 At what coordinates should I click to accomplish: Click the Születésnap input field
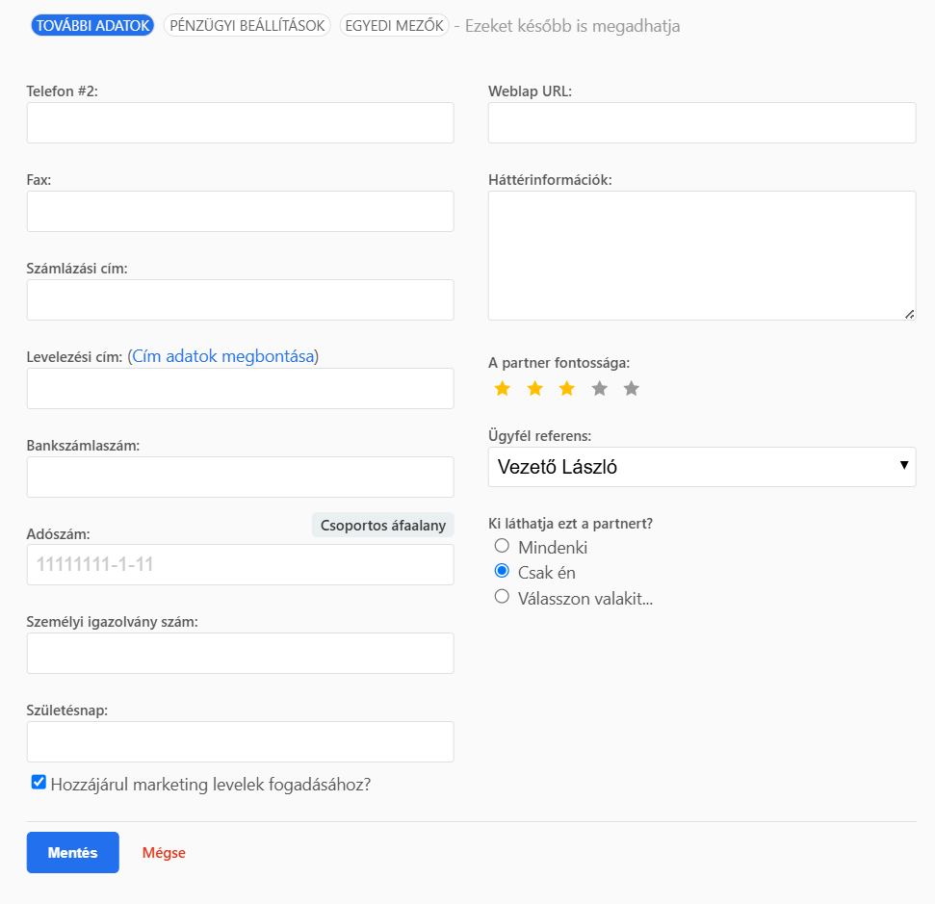pyautogui.click(x=240, y=741)
